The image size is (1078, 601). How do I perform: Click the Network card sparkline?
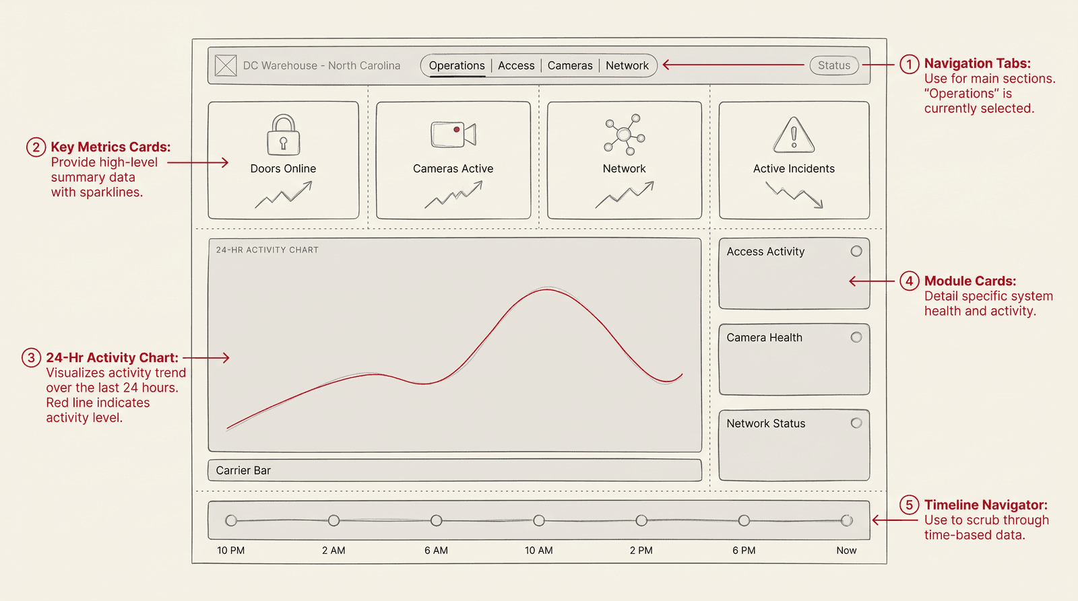[625, 195]
